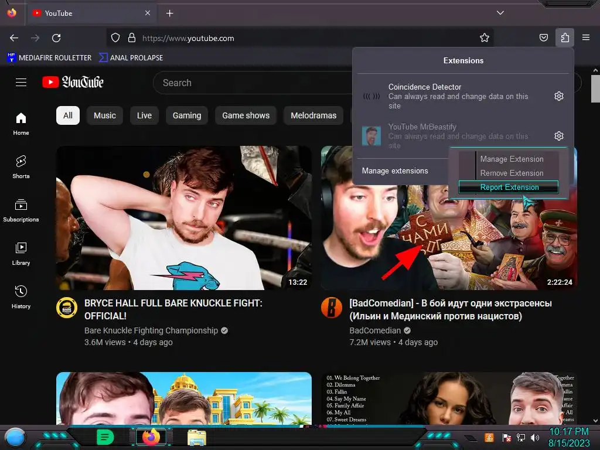This screenshot has width=600, height=450.
Task: Open MEDIAFIRE ROULETTER bookmark
Action: tap(49, 58)
